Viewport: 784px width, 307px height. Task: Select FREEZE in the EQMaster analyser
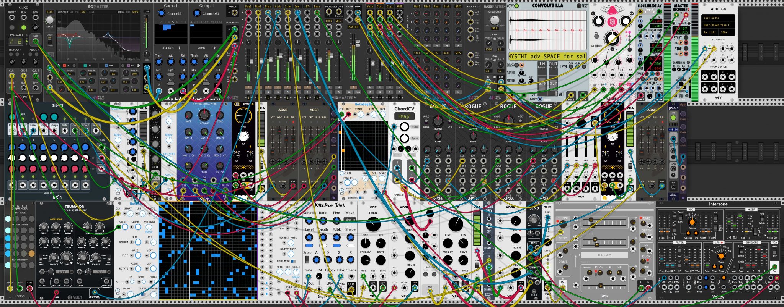pos(91,12)
